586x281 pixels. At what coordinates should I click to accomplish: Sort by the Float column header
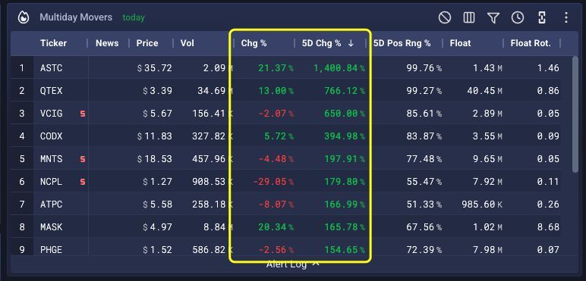460,43
